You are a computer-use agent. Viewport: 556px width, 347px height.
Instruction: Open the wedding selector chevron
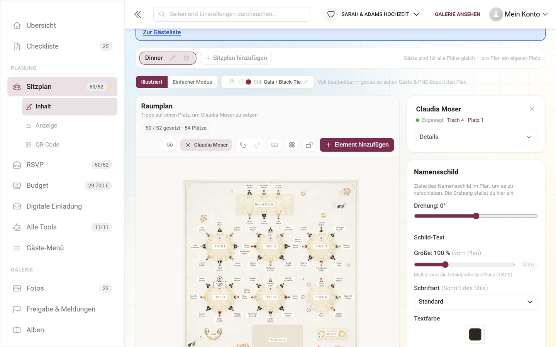point(417,14)
